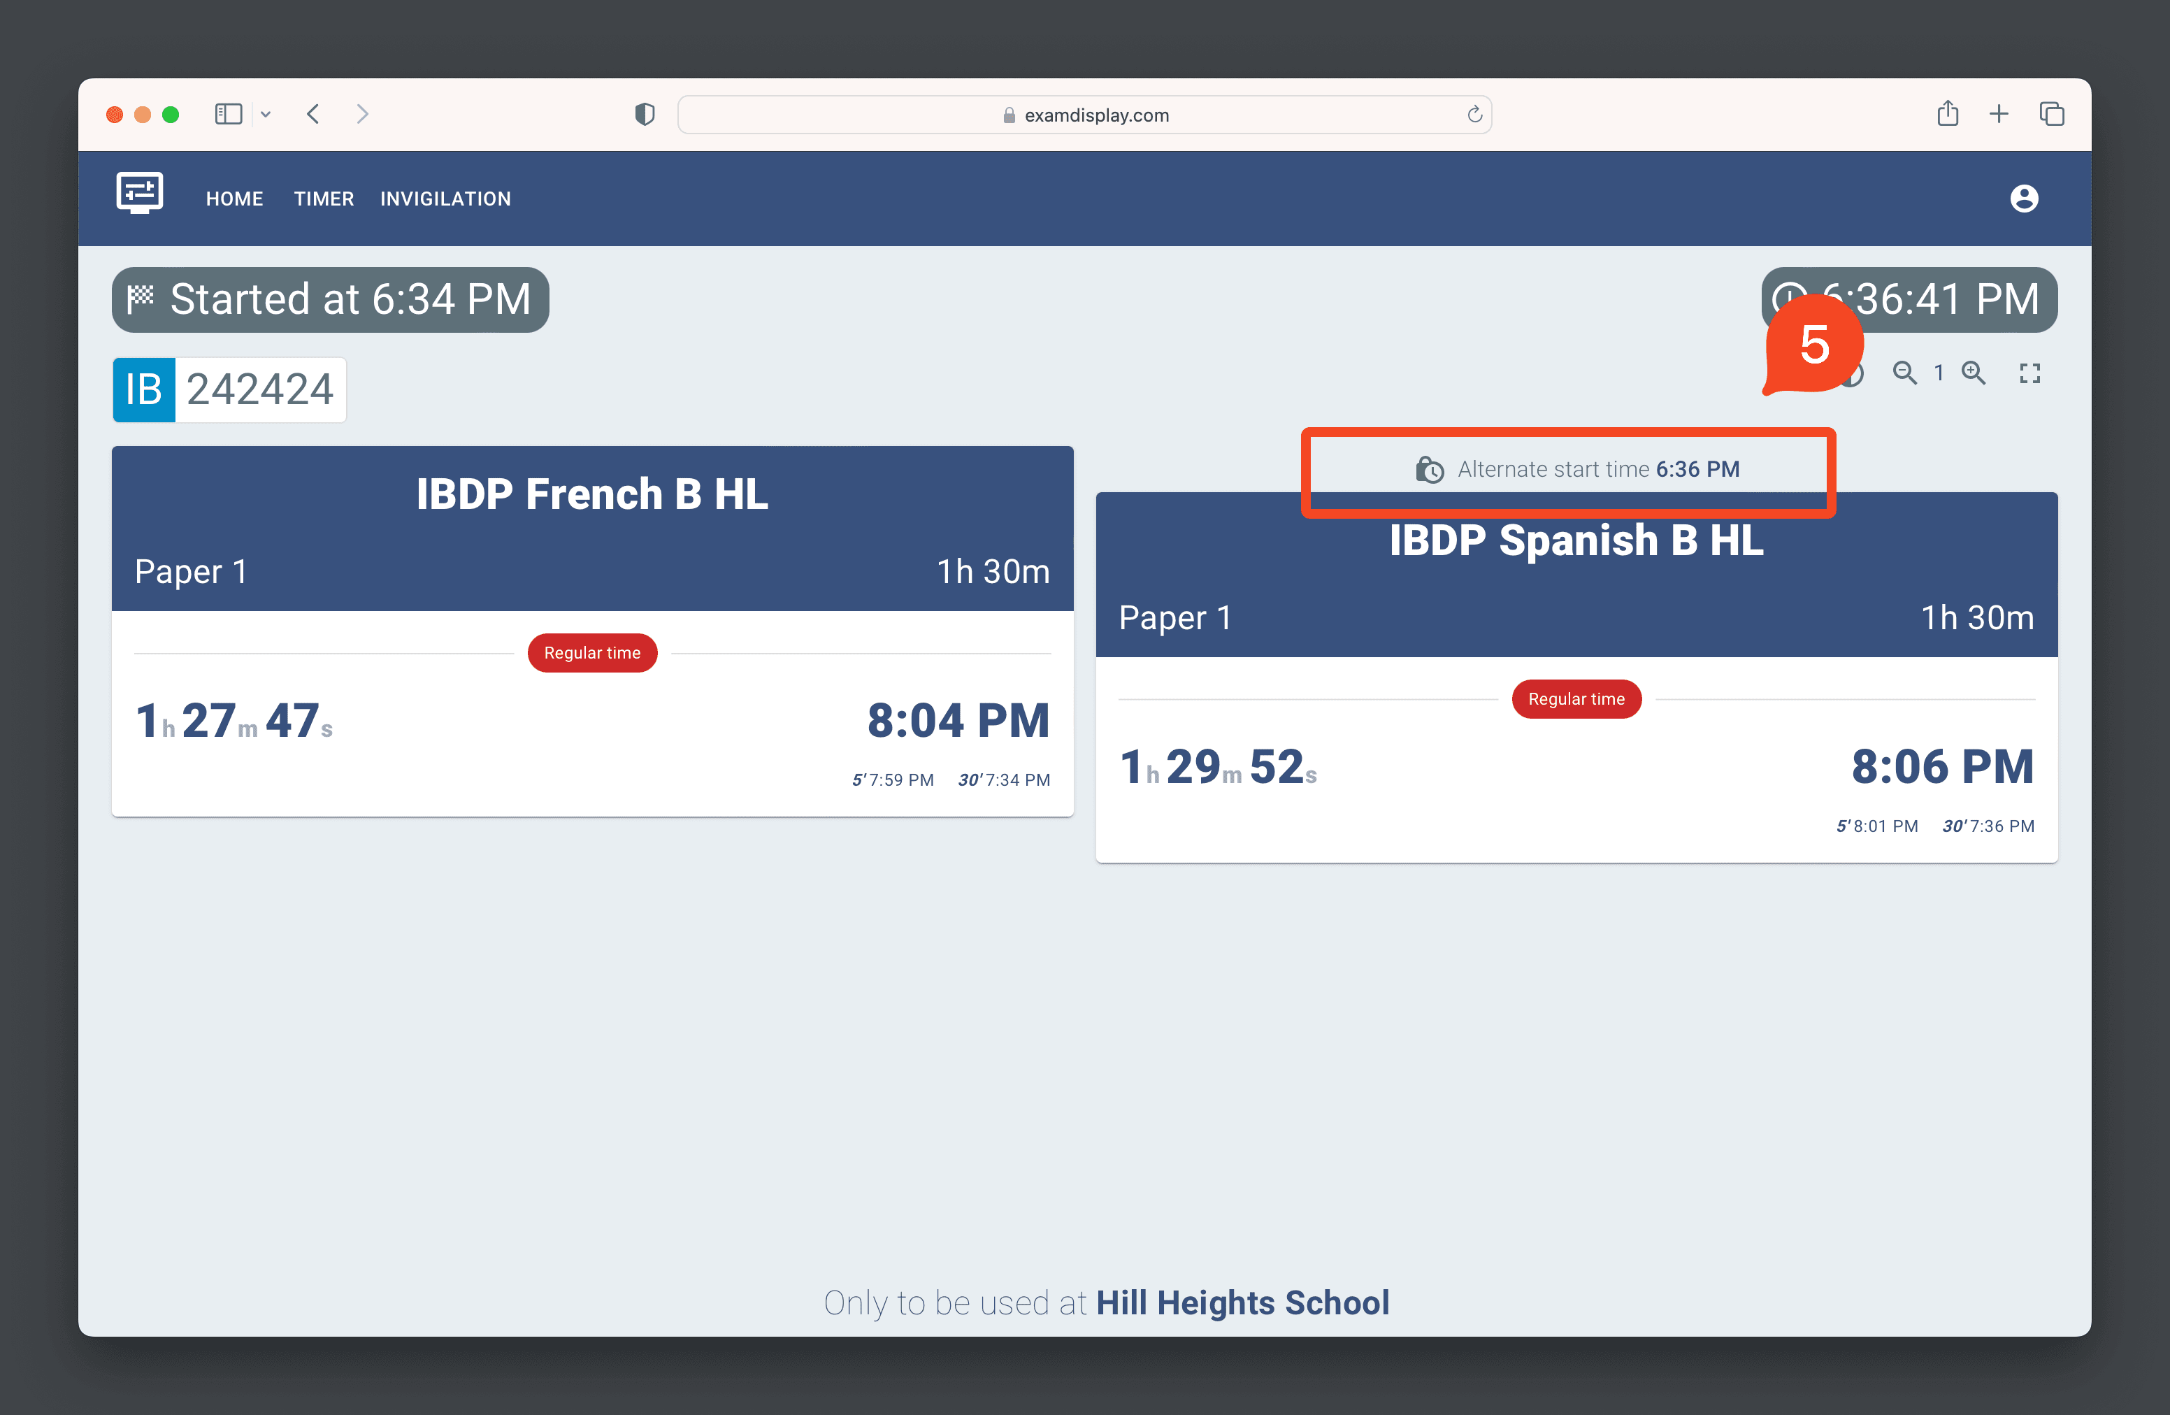Click the 5' 7:59 PM warning time
Screen dimensions: 2170x1415
pyautogui.click(x=893, y=780)
